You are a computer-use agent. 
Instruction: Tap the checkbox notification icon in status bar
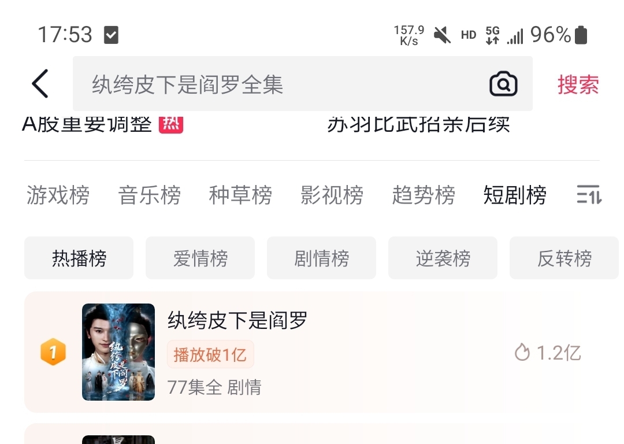(111, 35)
